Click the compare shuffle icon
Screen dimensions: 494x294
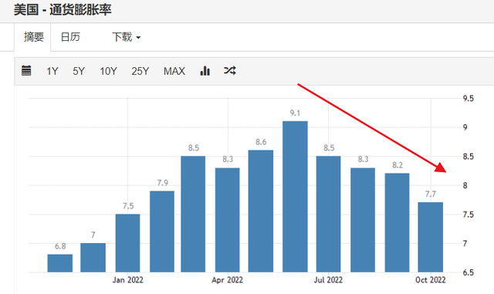230,70
